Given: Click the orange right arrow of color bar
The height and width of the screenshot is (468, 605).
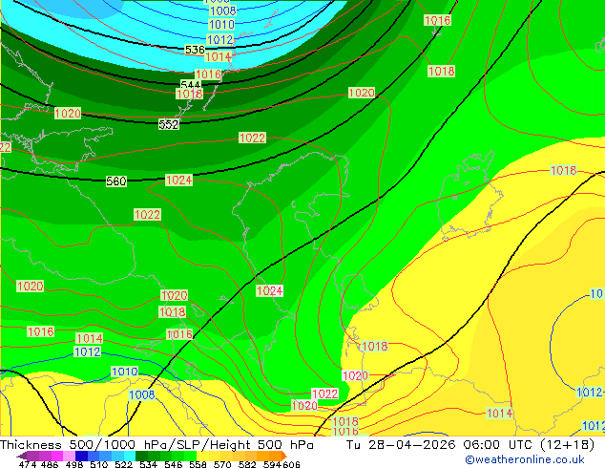Looking at the screenshot, I should coord(284,456).
